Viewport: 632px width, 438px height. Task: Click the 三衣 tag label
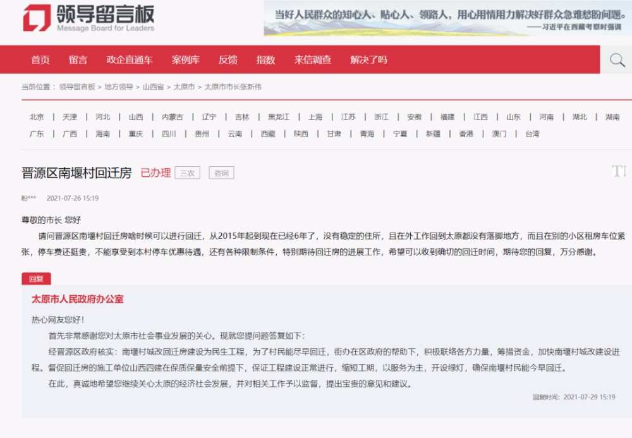(x=188, y=172)
